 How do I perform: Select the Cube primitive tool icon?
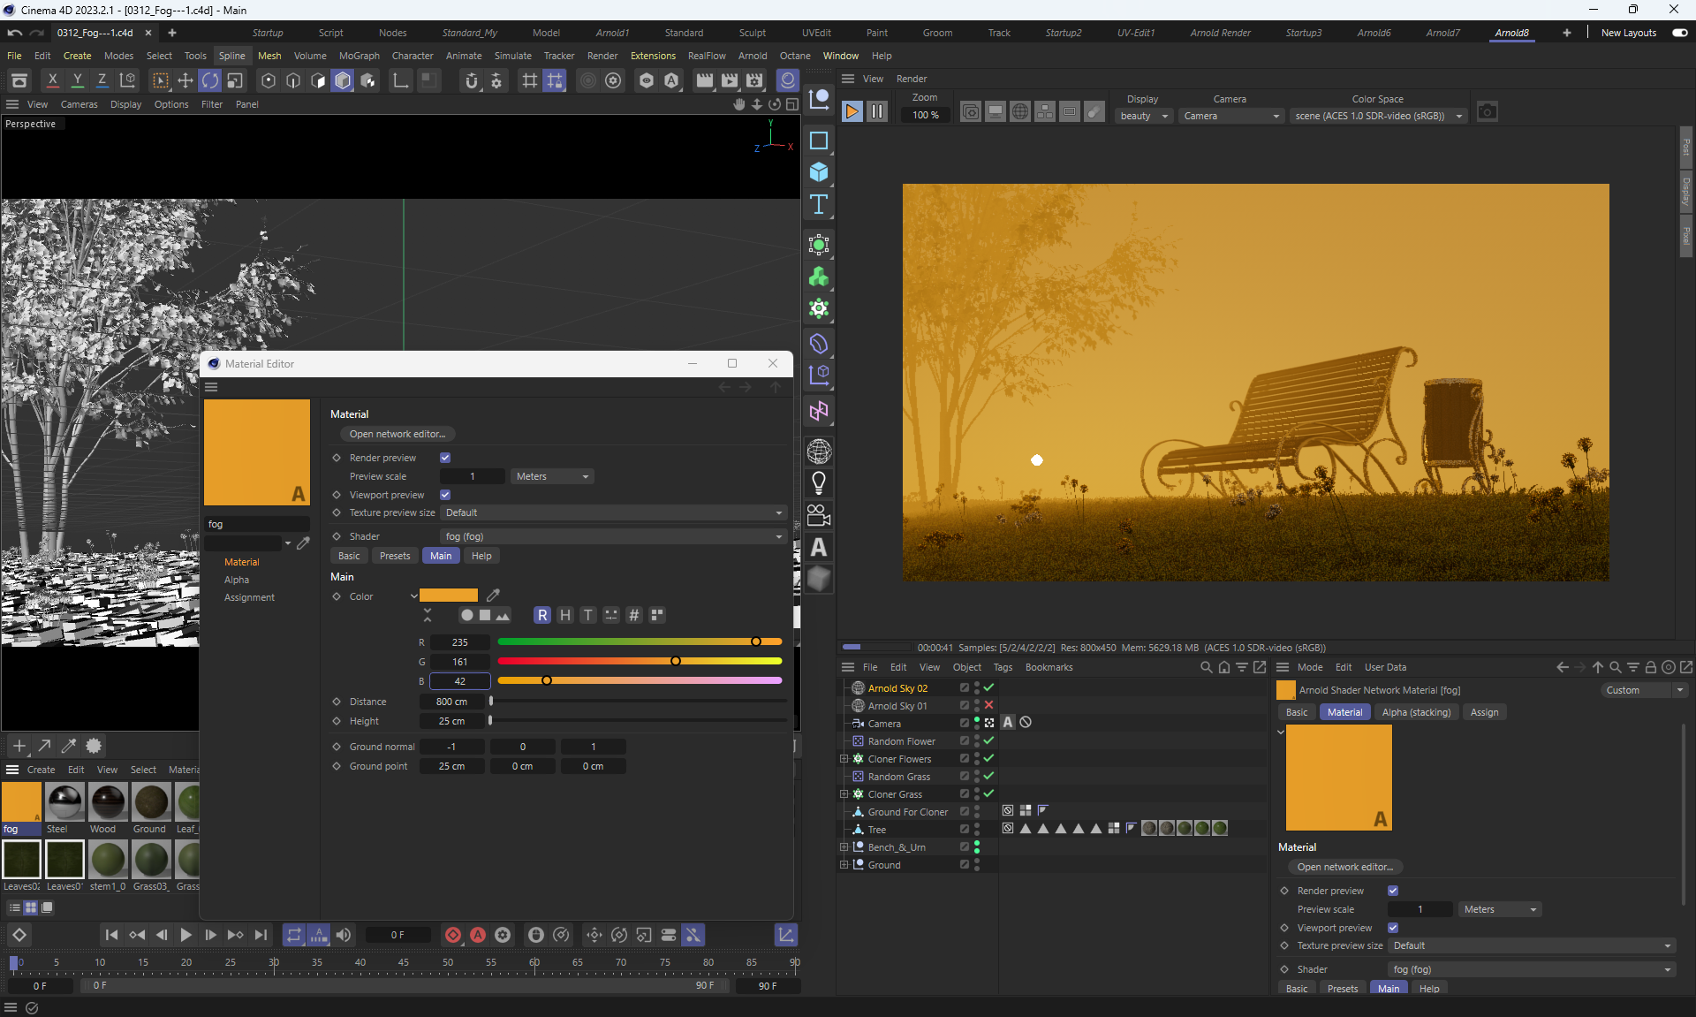click(819, 172)
